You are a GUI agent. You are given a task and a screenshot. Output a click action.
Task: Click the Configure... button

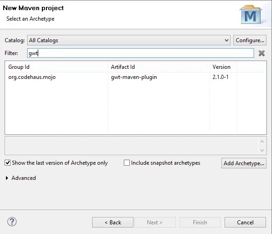tap(250, 40)
